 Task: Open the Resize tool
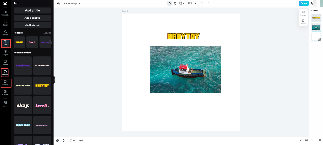click(x=303, y=21)
